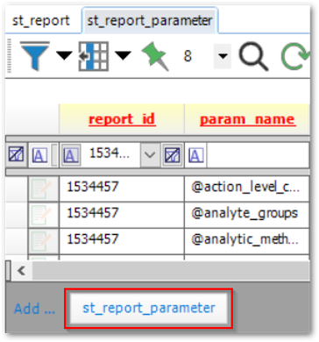The height and width of the screenshot is (342, 319).
Task: Select the @action_level_c... cell
Action: tap(247, 189)
